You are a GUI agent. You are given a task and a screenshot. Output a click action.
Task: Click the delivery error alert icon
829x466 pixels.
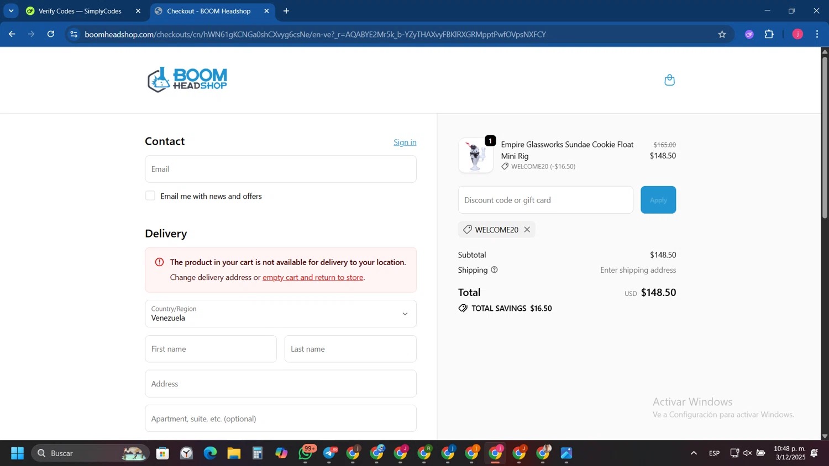pos(159,262)
